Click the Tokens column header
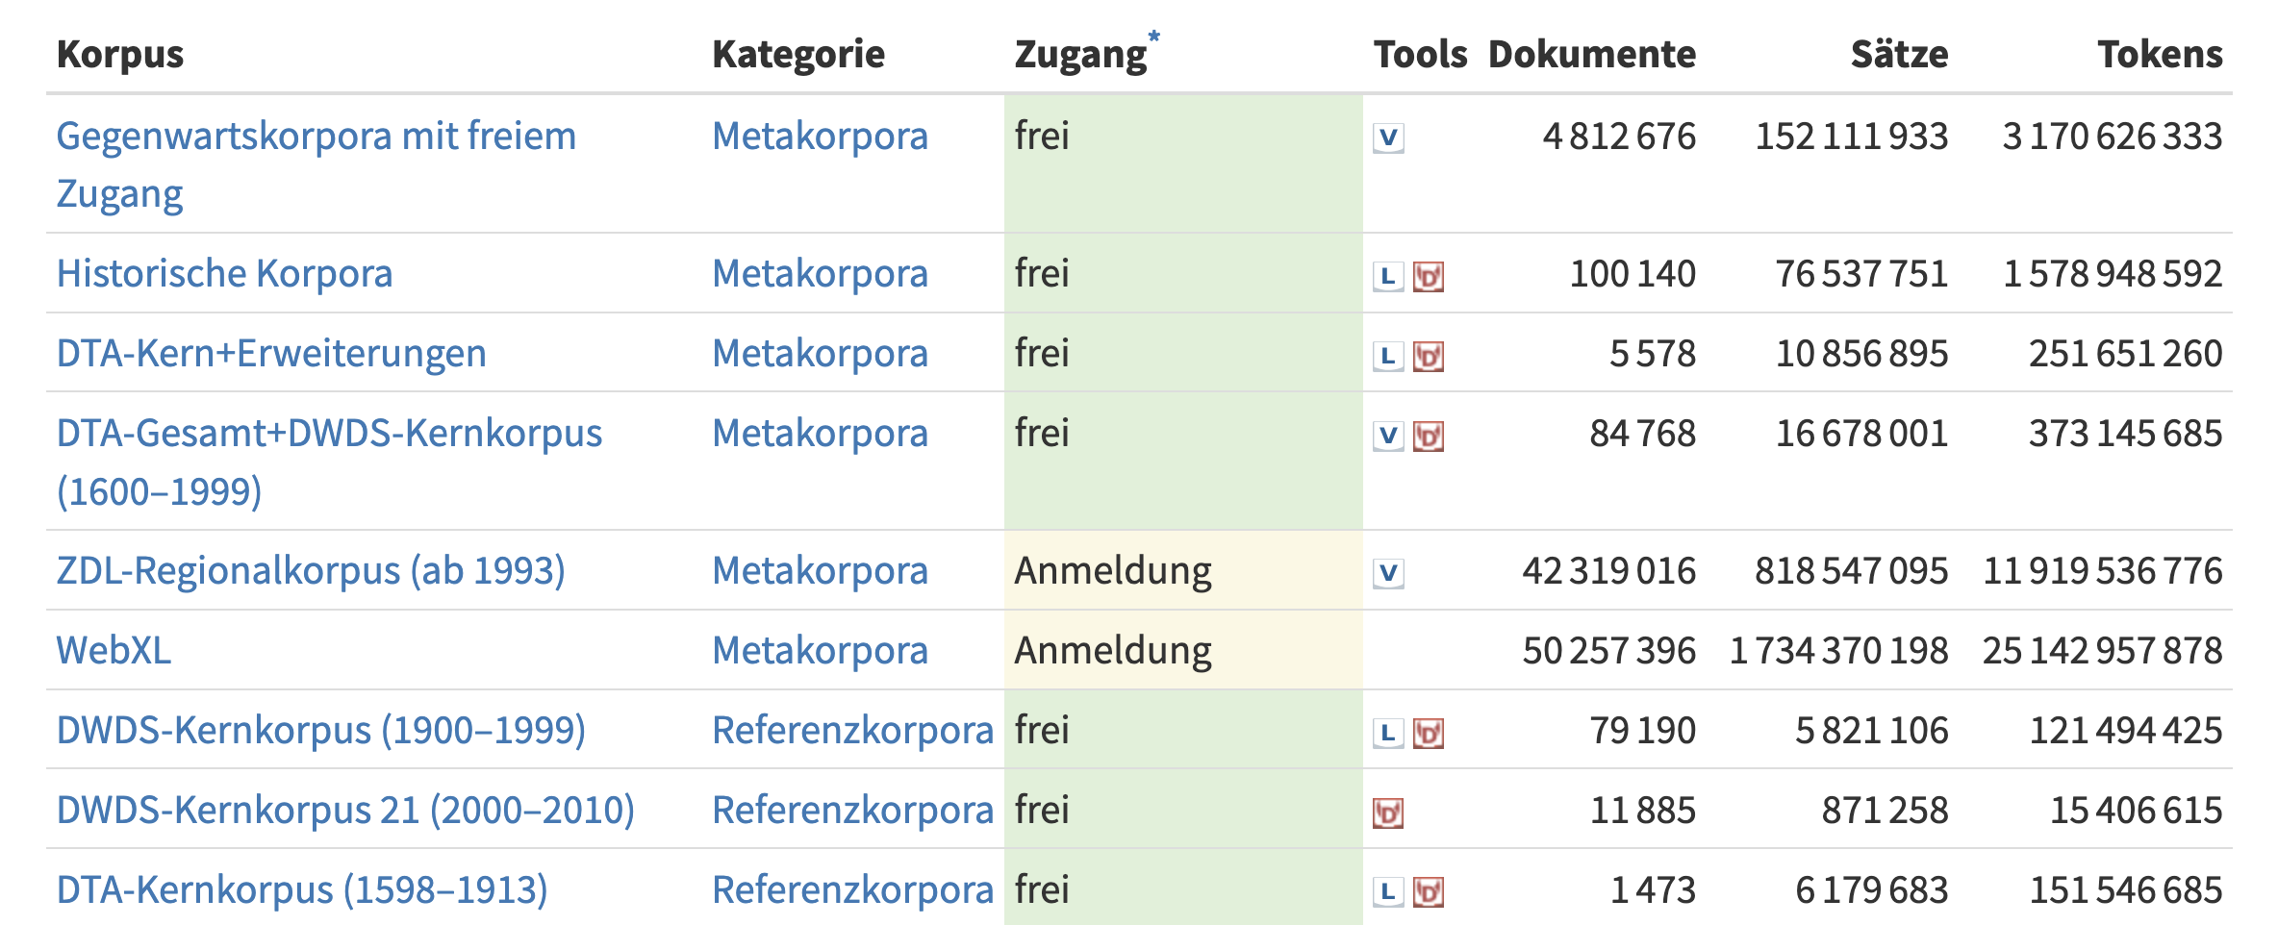Image resolution: width=2278 pixels, height=925 pixels. tap(2160, 55)
